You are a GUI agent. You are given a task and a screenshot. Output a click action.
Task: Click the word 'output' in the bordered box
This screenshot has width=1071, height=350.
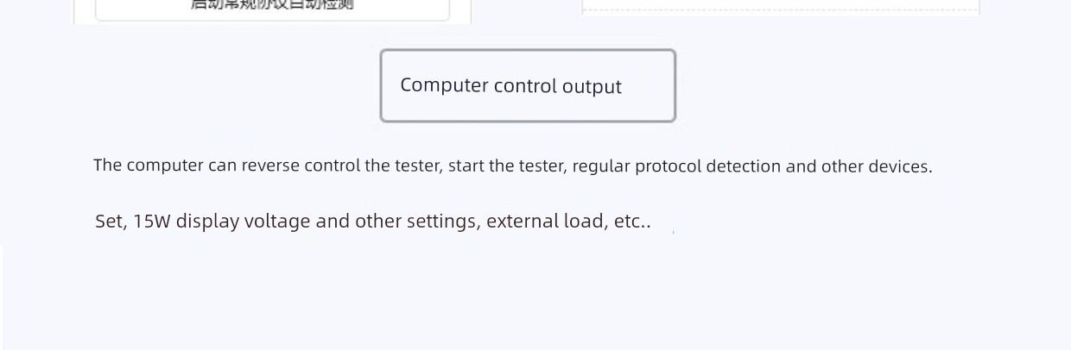[x=593, y=86]
